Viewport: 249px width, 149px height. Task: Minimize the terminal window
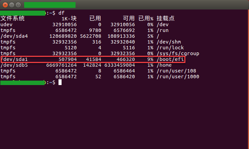click(x=11, y=5)
